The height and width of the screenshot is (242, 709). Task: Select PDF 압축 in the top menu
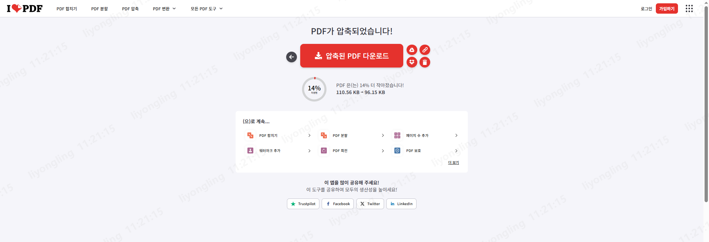pyautogui.click(x=130, y=8)
